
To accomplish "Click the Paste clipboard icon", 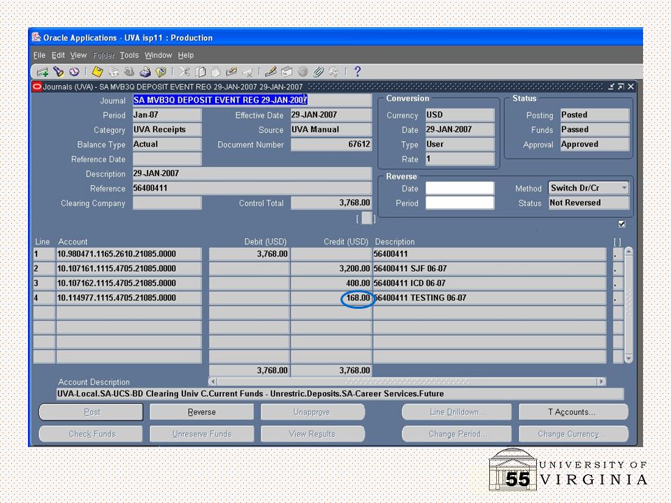I will pos(216,72).
